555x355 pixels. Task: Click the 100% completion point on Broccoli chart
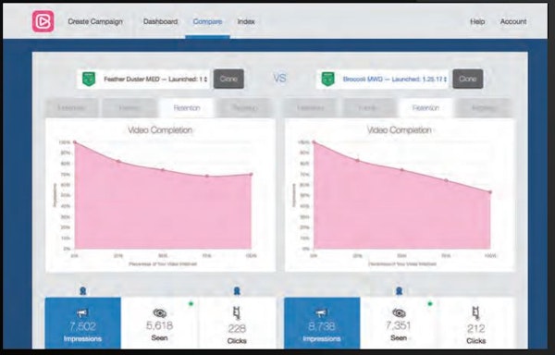[x=490, y=192]
